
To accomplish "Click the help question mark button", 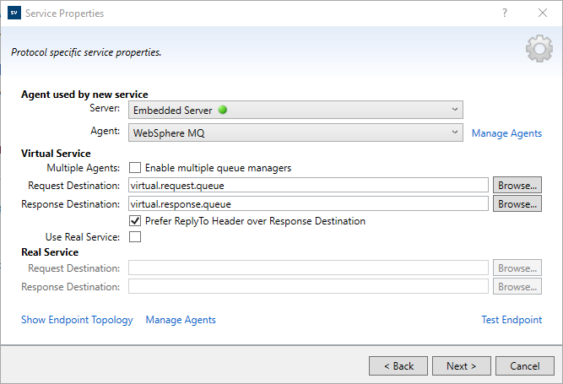I will [504, 14].
